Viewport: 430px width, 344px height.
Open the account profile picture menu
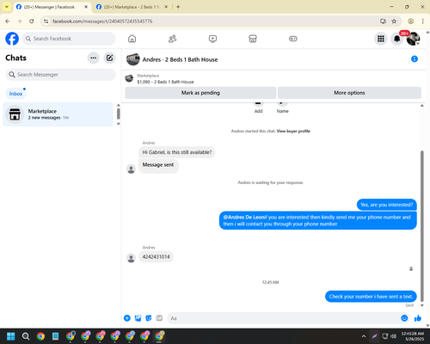point(413,39)
